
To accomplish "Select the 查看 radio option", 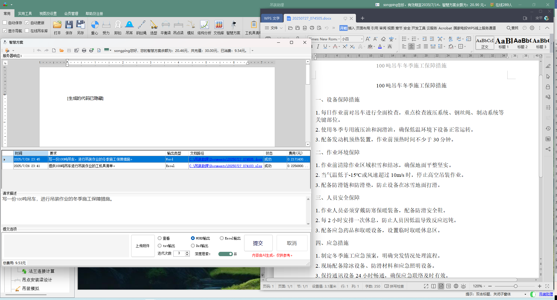I will pos(159,238).
